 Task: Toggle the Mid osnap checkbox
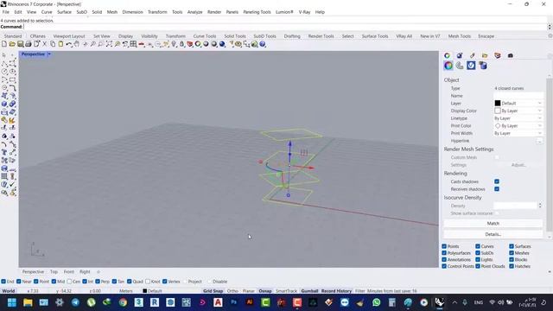(x=54, y=282)
